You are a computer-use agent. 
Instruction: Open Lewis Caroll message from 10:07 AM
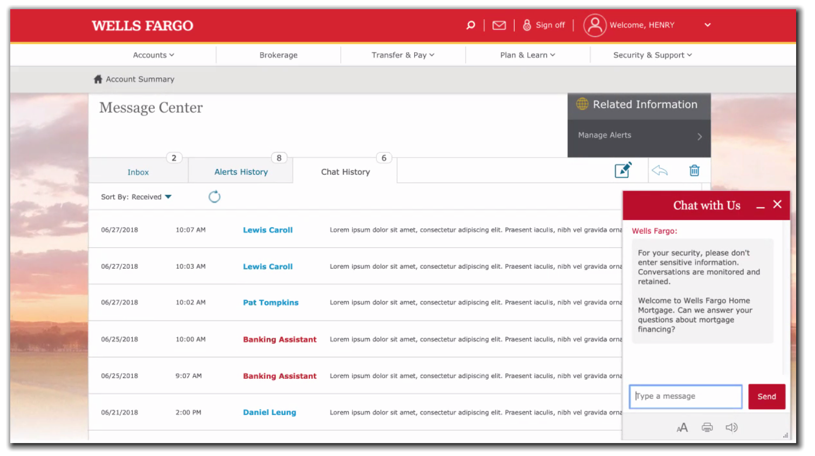pyautogui.click(x=268, y=230)
